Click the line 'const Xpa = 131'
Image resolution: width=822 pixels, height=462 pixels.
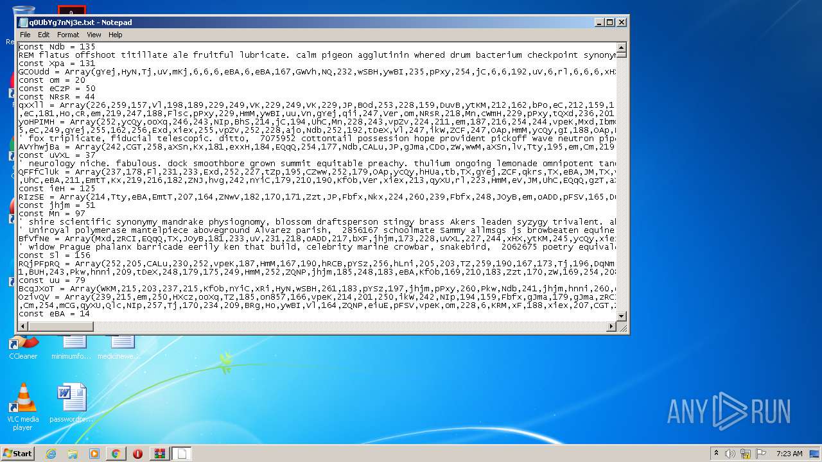(x=57, y=64)
